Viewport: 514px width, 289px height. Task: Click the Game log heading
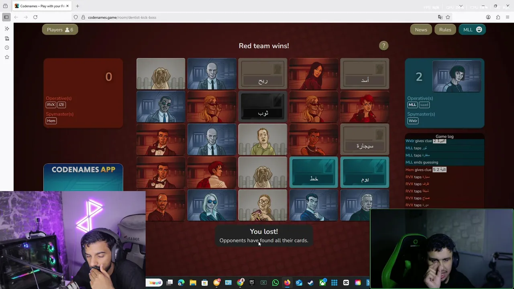click(445, 136)
